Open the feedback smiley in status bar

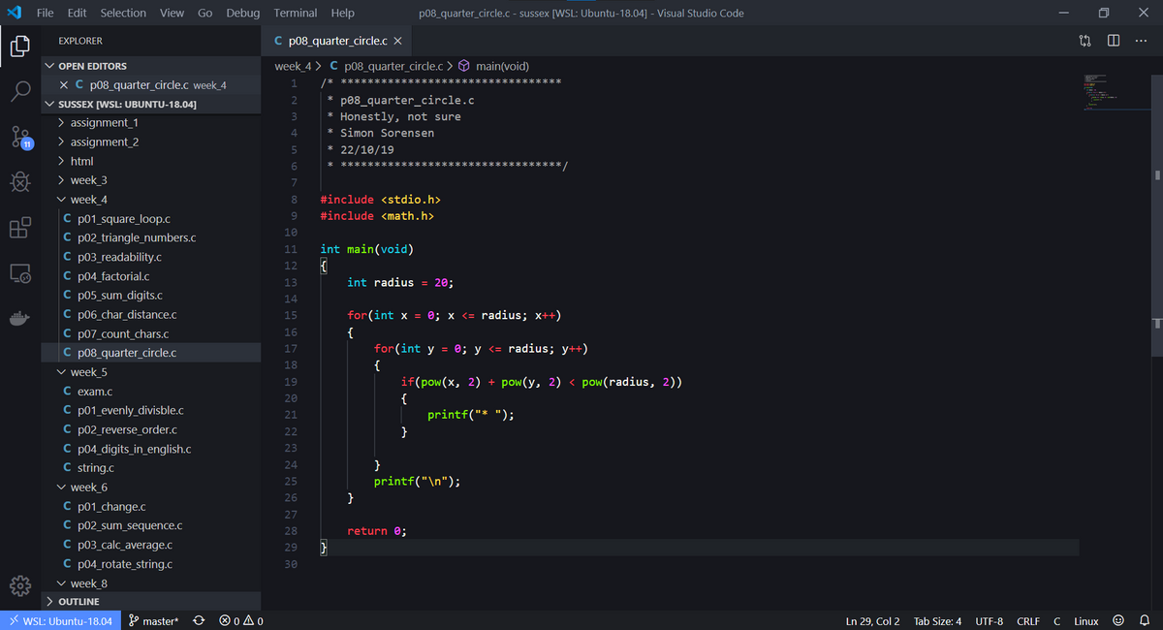point(1117,620)
